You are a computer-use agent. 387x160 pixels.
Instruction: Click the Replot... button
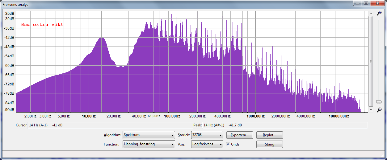point(269,135)
